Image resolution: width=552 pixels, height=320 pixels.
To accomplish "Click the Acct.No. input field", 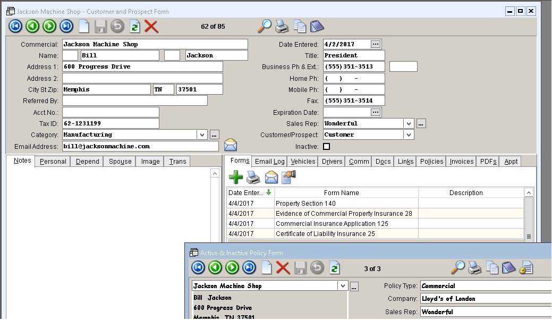I will click(x=111, y=112).
